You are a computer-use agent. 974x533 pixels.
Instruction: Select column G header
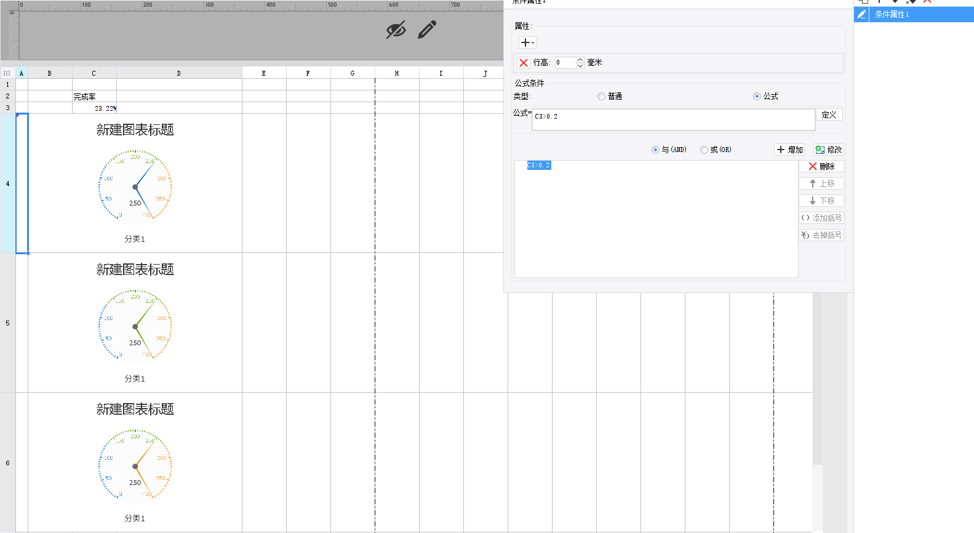[x=353, y=73]
